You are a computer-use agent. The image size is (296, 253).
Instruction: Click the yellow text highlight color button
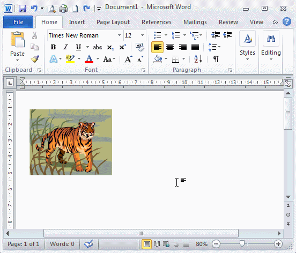click(x=70, y=59)
